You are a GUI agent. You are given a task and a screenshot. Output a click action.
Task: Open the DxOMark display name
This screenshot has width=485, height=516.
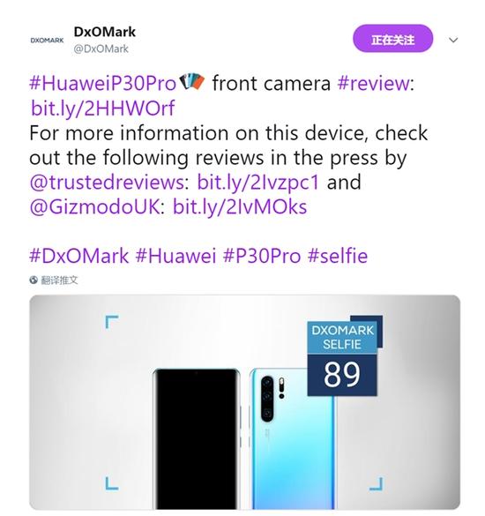pyautogui.click(x=105, y=32)
